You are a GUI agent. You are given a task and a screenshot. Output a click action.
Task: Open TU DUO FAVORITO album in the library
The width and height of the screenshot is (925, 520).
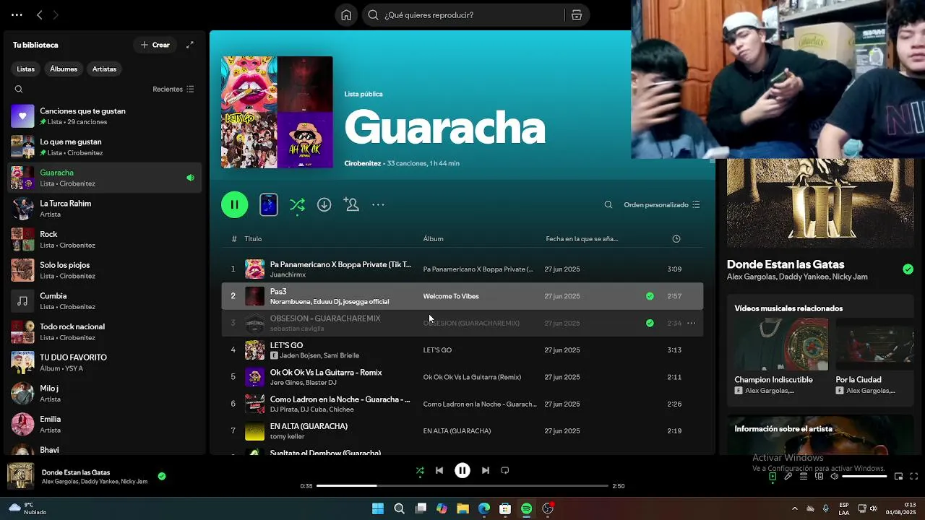click(105, 363)
